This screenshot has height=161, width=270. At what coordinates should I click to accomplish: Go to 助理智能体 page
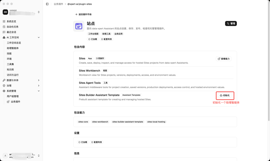(13, 48)
